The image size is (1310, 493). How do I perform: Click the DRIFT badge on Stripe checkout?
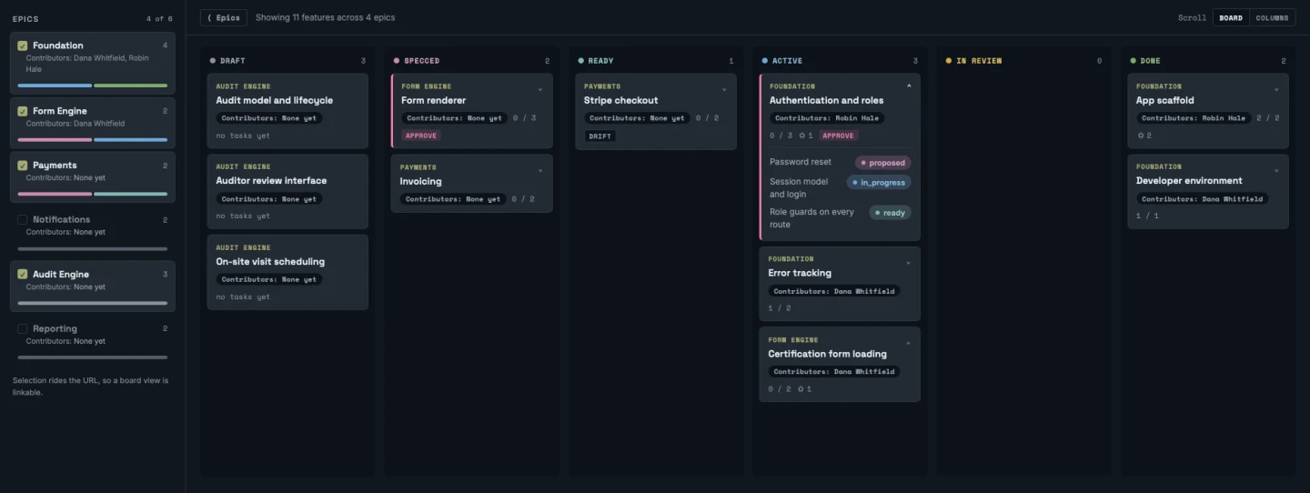(x=600, y=136)
